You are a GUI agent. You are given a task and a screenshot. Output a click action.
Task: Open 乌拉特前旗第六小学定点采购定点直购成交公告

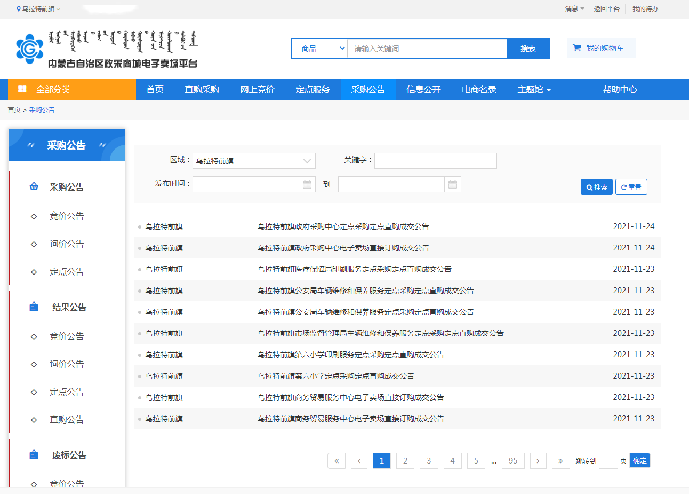click(x=336, y=376)
